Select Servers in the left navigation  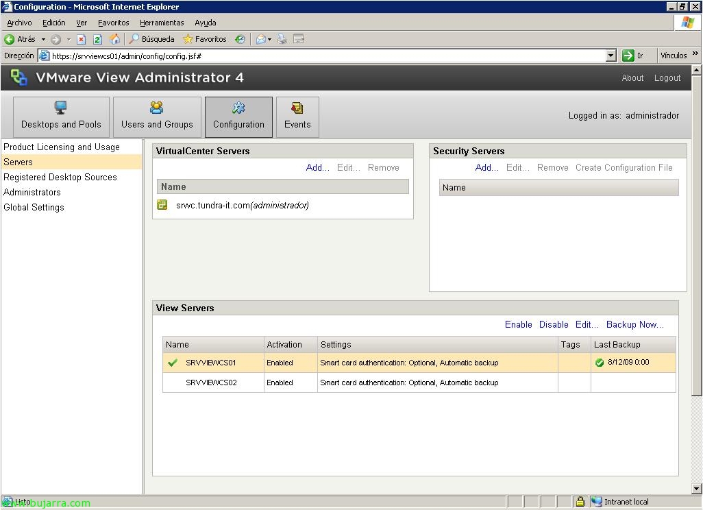pos(71,162)
